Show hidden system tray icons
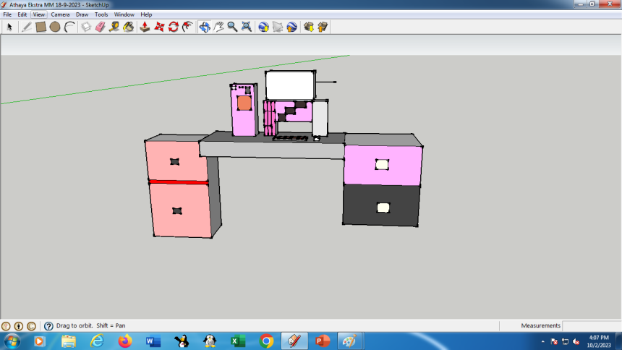 (x=543, y=341)
